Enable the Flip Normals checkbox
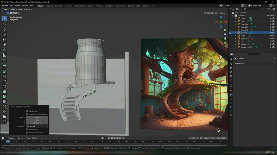The height and width of the screenshot is (155, 277). [27, 111]
